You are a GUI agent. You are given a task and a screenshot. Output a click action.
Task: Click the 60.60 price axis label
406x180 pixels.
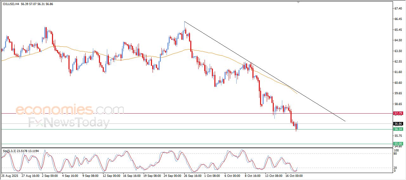[398, 83]
